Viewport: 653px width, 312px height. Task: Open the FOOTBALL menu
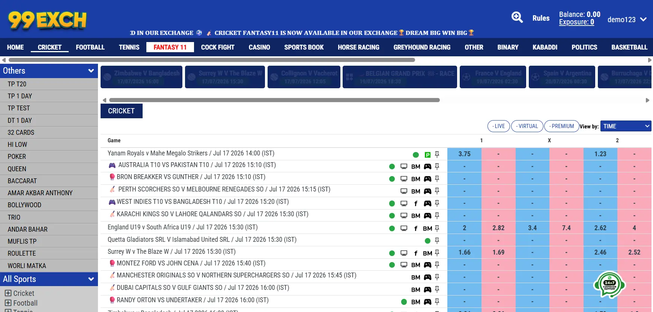[x=90, y=47]
